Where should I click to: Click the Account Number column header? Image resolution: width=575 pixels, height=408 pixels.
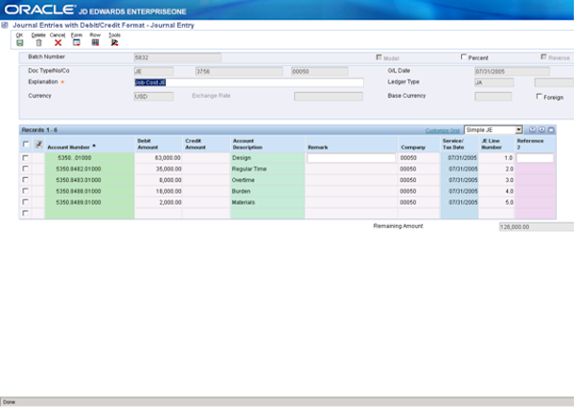[89, 144]
